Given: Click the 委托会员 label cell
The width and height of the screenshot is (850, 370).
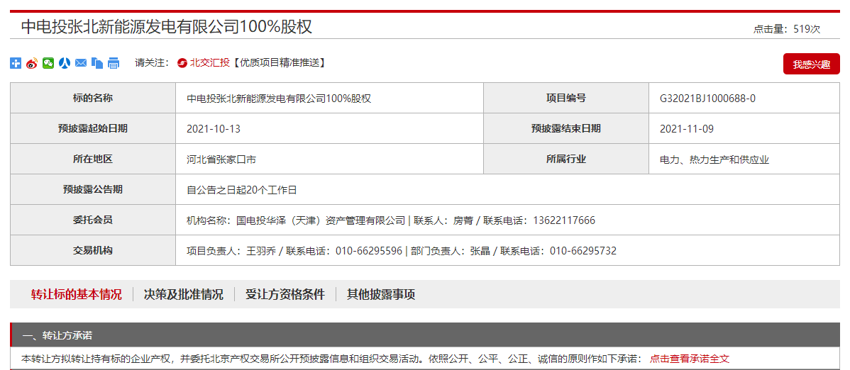Looking at the screenshot, I should click(93, 220).
